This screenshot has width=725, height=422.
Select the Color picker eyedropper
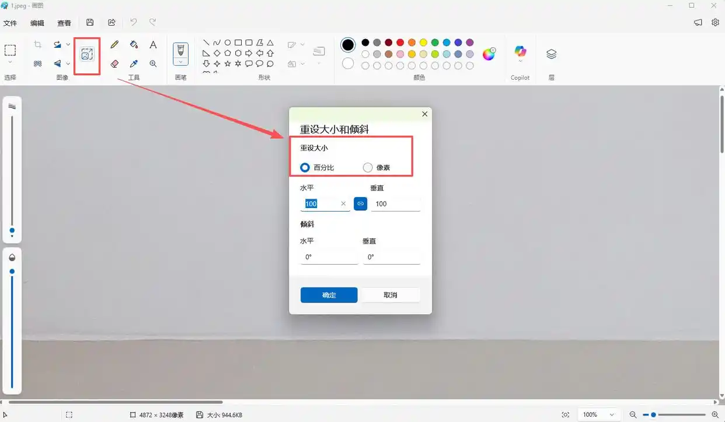134,64
